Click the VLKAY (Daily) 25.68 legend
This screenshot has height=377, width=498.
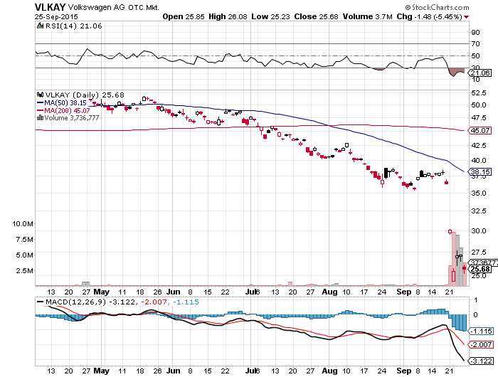pyautogui.click(x=85, y=95)
